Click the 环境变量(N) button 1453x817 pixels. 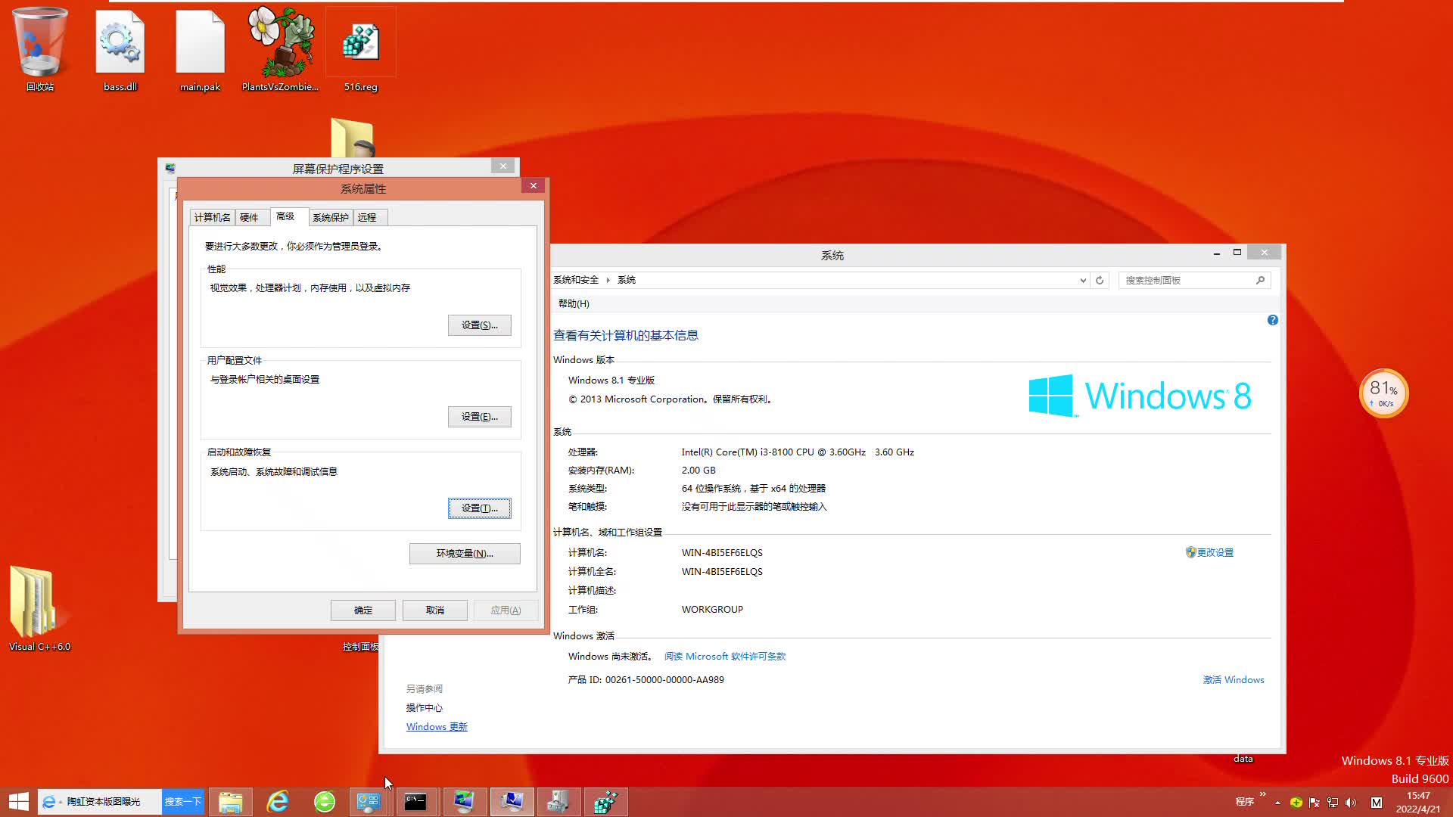(x=464, y=553)
